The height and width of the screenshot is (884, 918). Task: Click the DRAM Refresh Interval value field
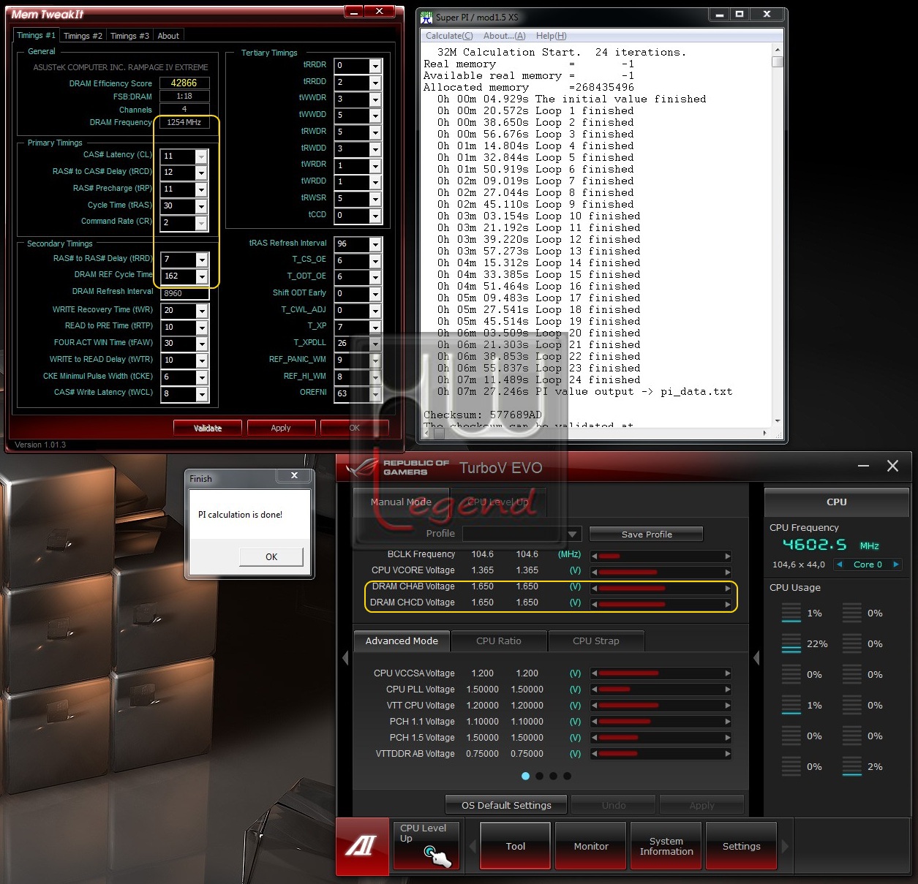tap(184, 293)
